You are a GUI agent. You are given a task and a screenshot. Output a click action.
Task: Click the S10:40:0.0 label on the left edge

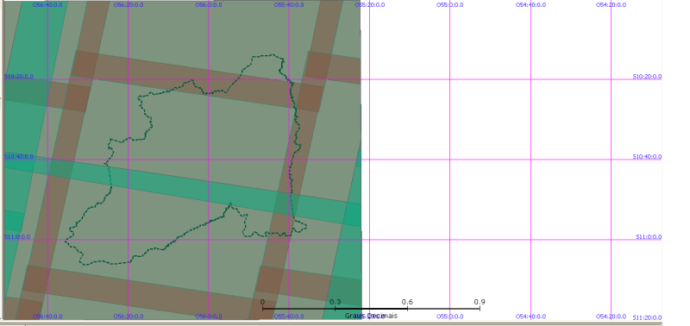[x=19, y=157]
